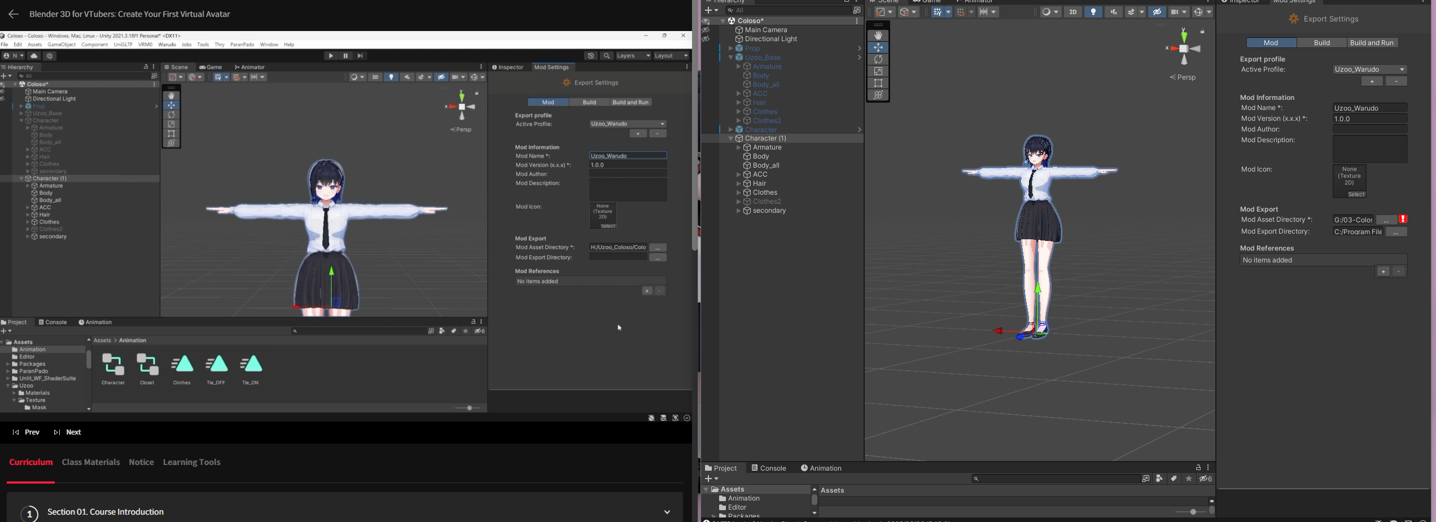Select the Scale tool in the right Unity scene
This screenshot has height=522, width=1436.
pos(878,71)
